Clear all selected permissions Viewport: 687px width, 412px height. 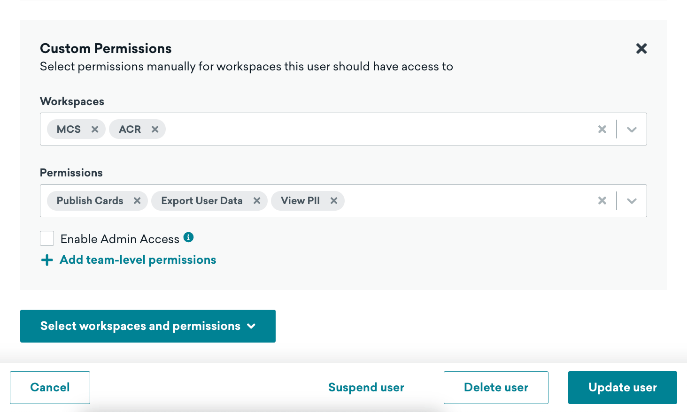[x=602, y=201]
